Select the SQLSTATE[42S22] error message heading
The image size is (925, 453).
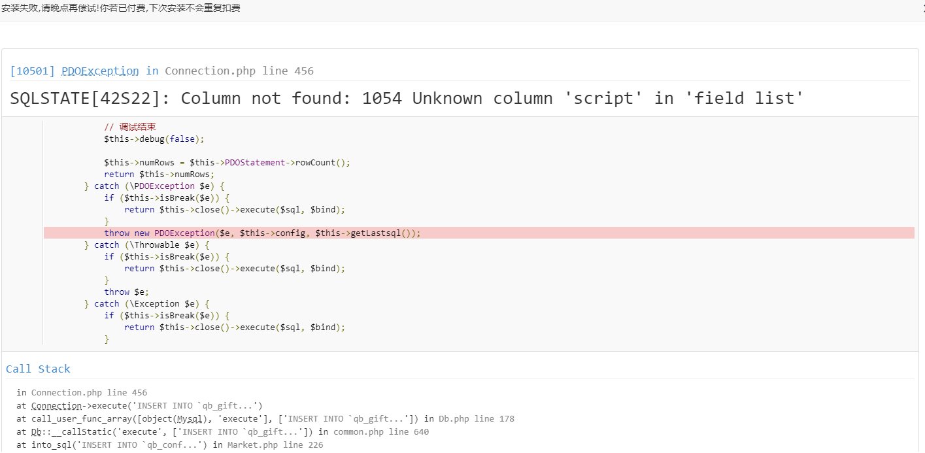click(x=406, y=99)
